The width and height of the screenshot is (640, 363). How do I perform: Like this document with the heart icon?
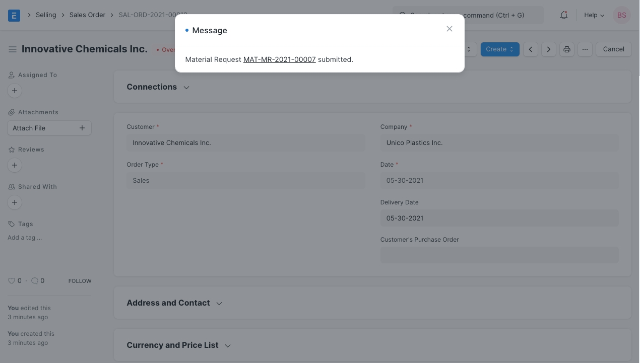(12, 281)
